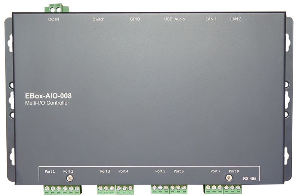Select the Port 6 label
Screen dimensions: 299x195
[x=179, y=171]
